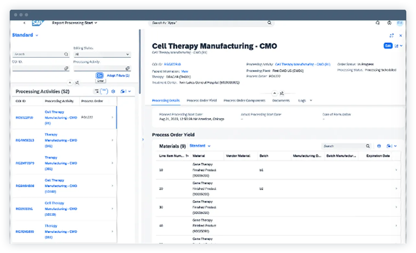Open the Documents tab
416x253 pixels.
point(281,100)
